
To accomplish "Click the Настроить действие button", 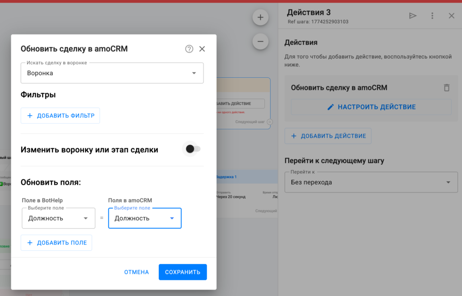I will [371, 107].
